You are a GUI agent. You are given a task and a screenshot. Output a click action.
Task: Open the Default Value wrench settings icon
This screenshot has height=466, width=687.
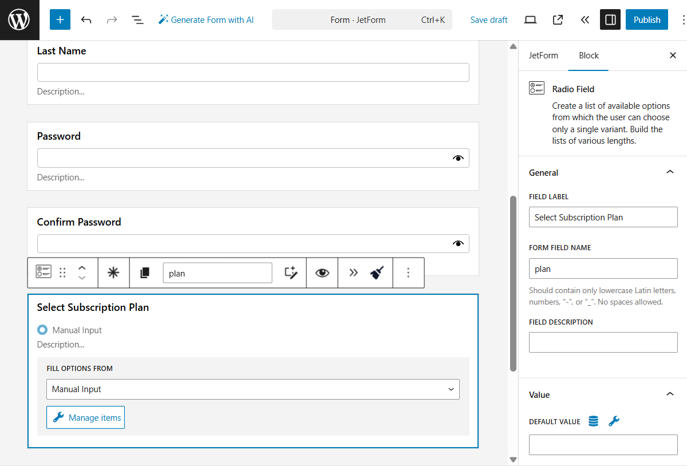(x=614, y=421)
